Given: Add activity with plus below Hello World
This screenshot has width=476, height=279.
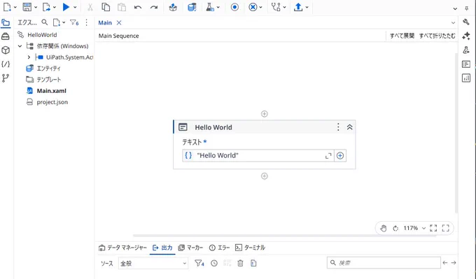Looking at the screenshot, I should 265,176.
